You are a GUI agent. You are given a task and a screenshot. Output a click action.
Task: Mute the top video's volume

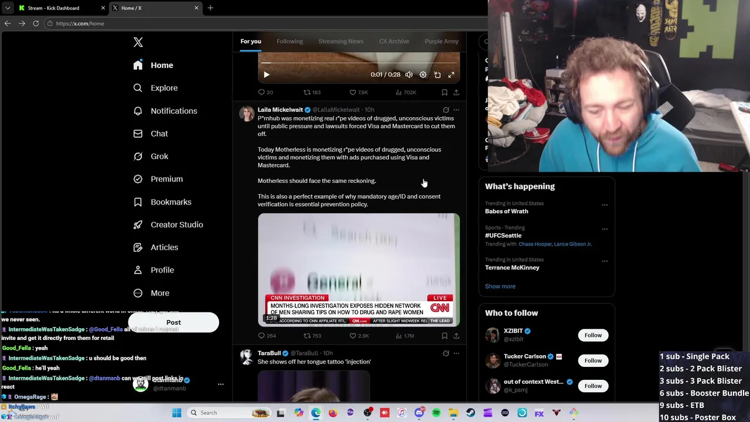point(409,75)
